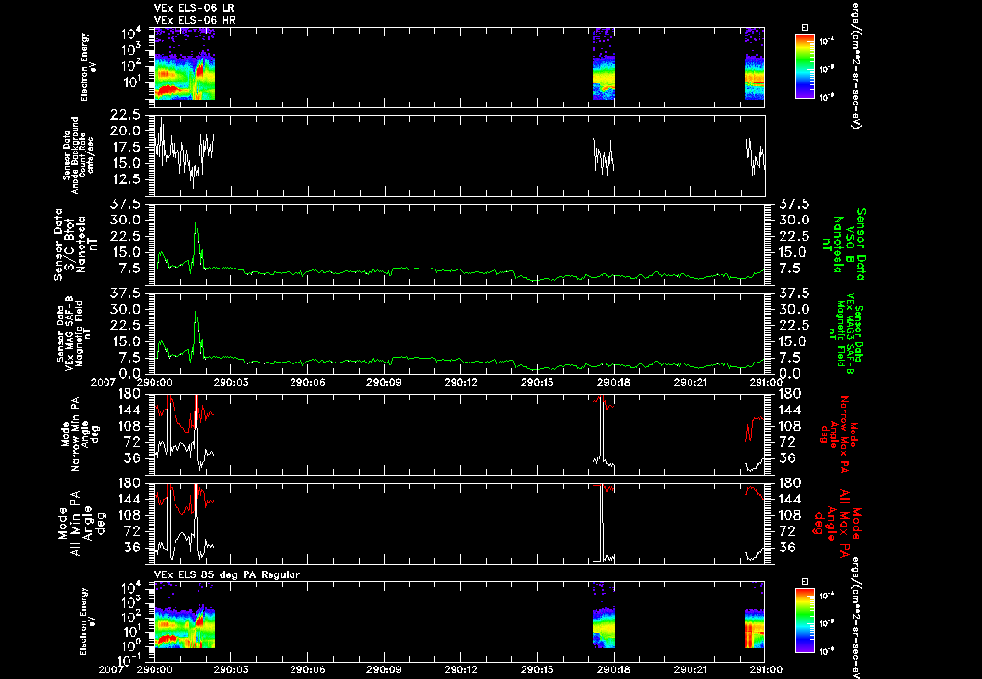Click the 'El' label above the top color bar
Viewport: 982px width, 679px height.
805,28
